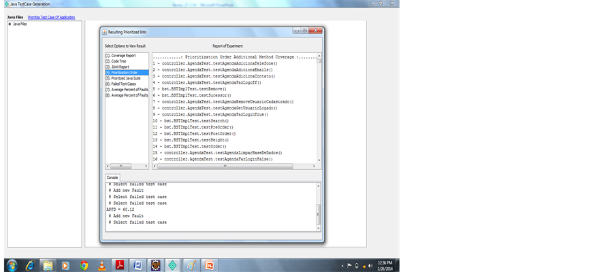
Task: Open Adobe Reader from the taskbar
Action: 119,266
